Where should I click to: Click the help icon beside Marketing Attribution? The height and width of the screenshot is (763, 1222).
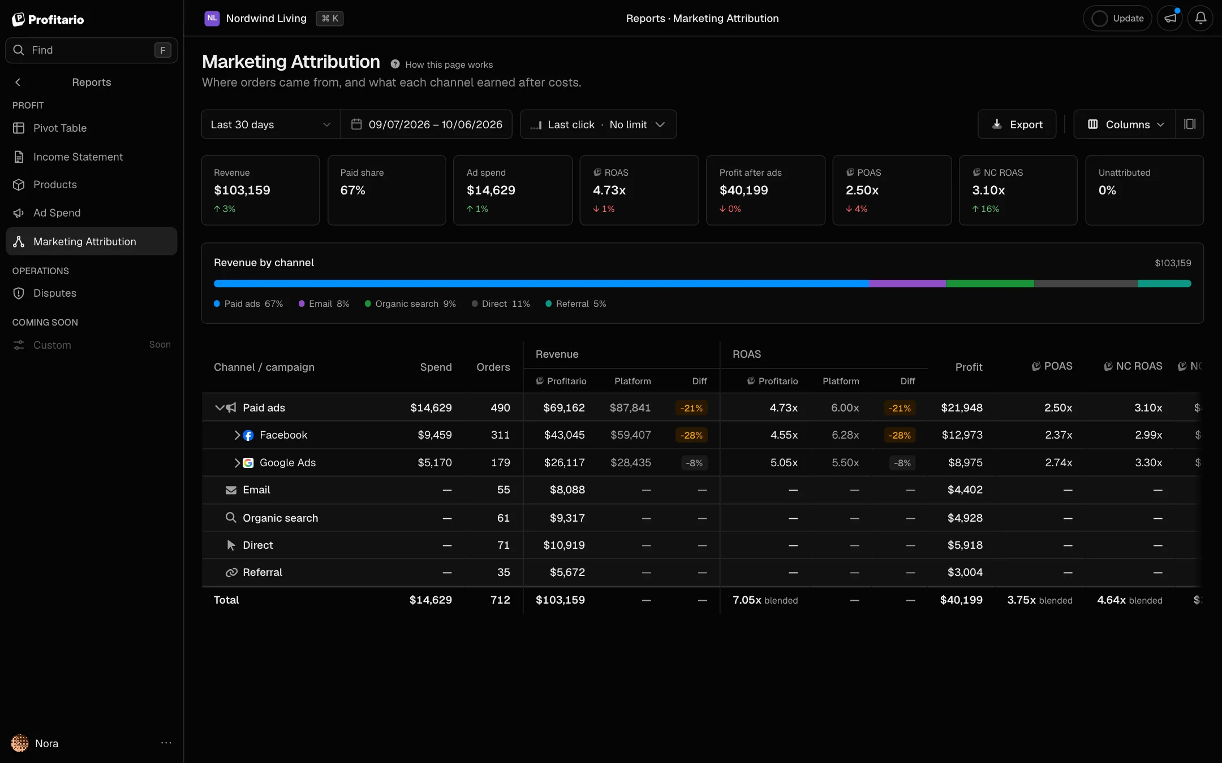[x=395, y=64]
